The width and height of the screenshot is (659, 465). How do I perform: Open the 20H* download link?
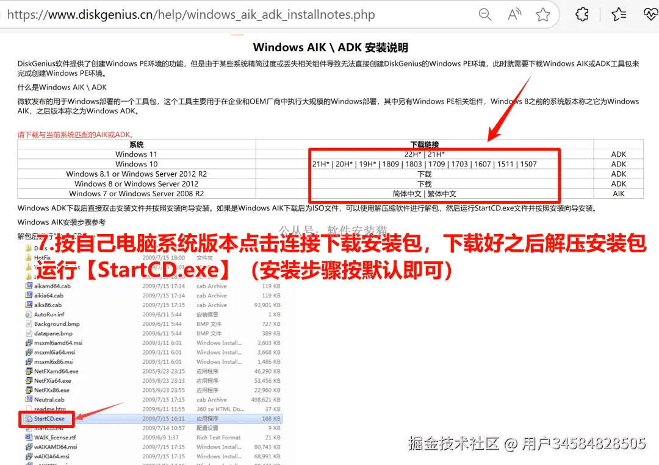[344, 164]
